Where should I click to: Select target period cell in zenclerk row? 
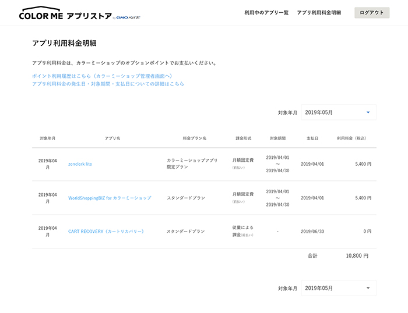[x=277, y=164]
